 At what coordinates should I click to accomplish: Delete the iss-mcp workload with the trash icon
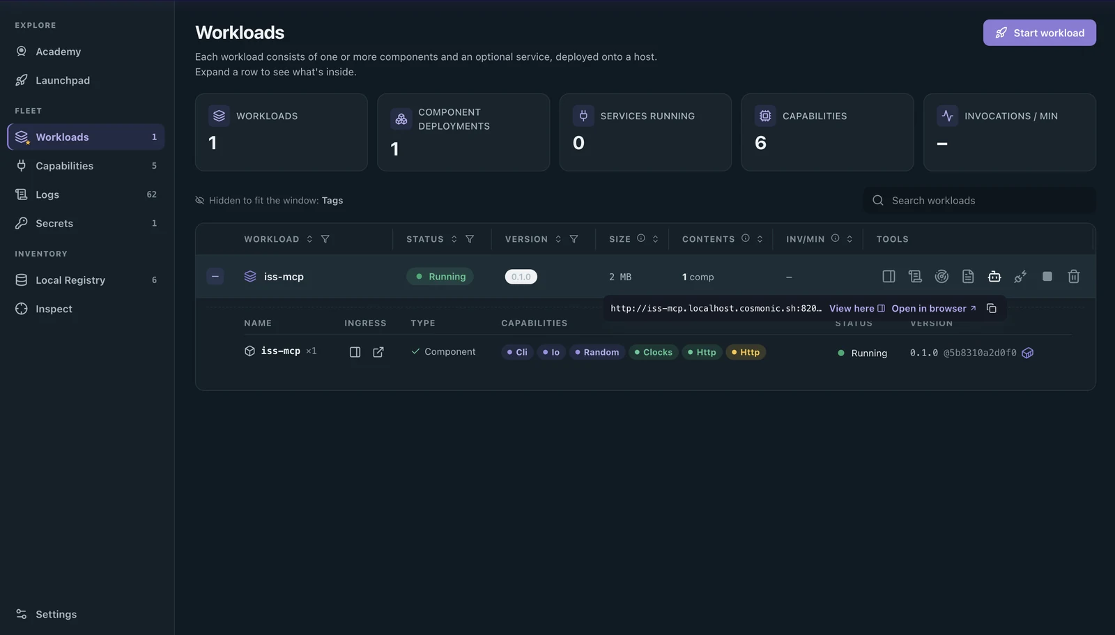tap(1074, 277)
